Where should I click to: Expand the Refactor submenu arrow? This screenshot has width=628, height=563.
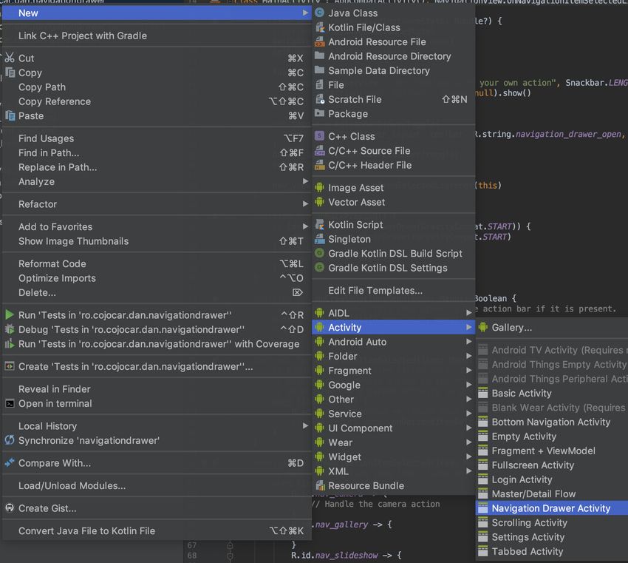click(306, 203)
